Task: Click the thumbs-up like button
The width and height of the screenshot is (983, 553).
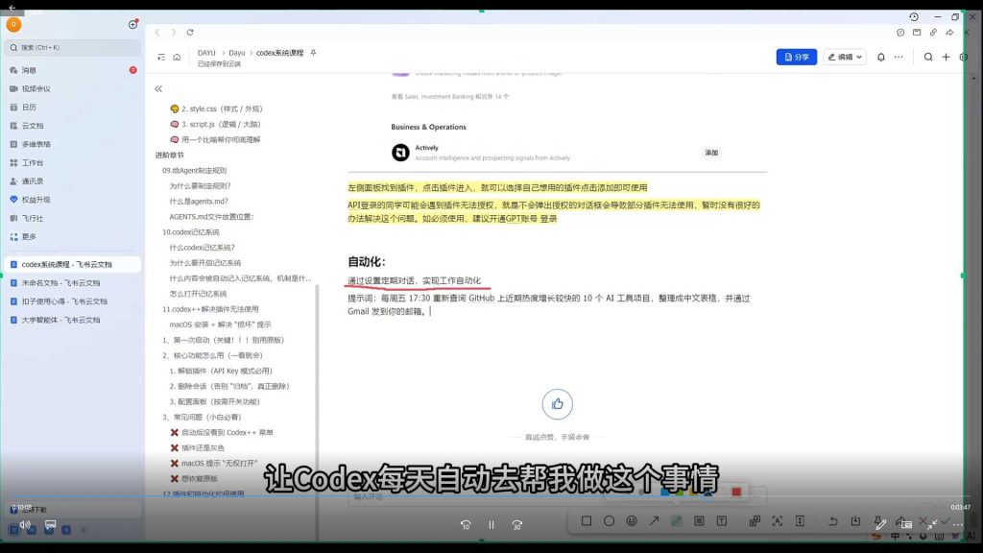Action: (558, 404)
